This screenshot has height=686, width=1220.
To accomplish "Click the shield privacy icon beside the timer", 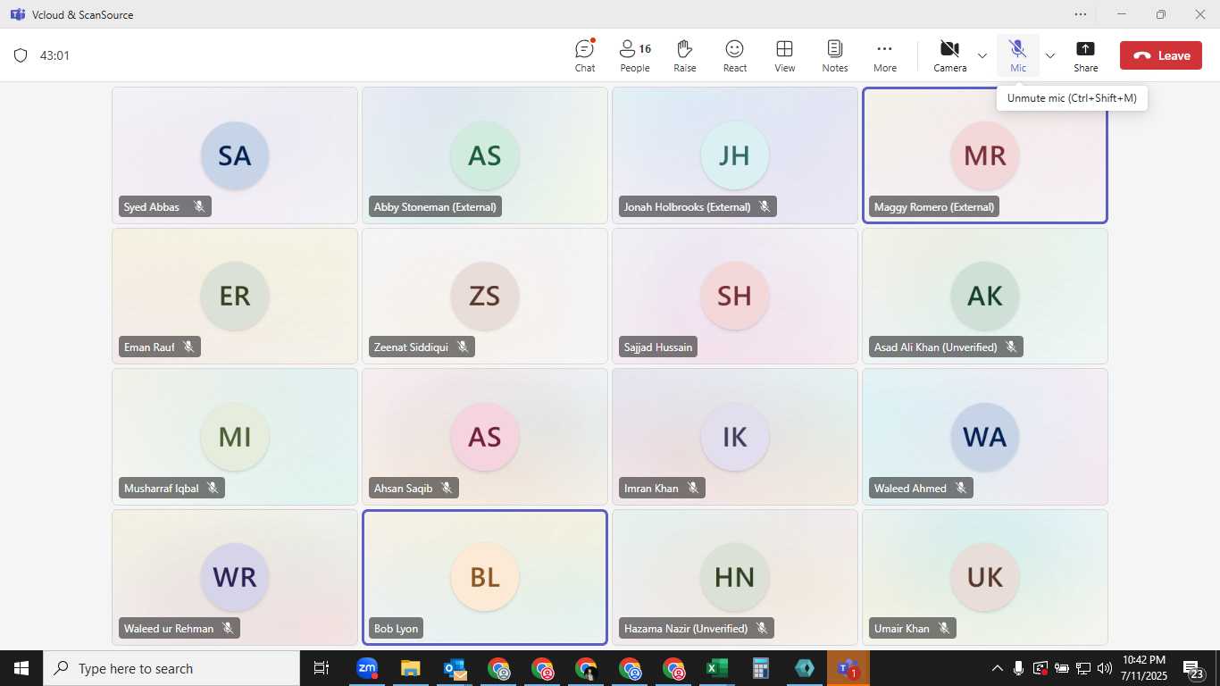I will pos(21,55).
